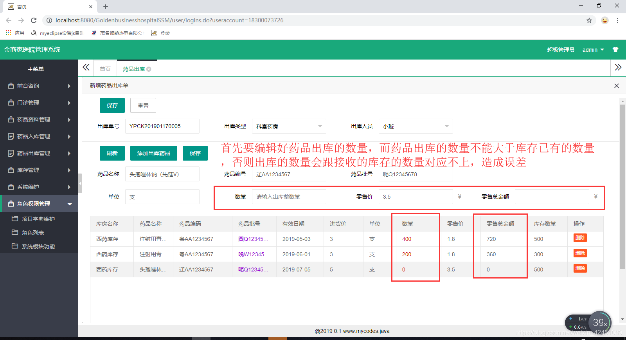Click the top 保存 button
This screenshot has height=340, width=626.
[112, 105]
